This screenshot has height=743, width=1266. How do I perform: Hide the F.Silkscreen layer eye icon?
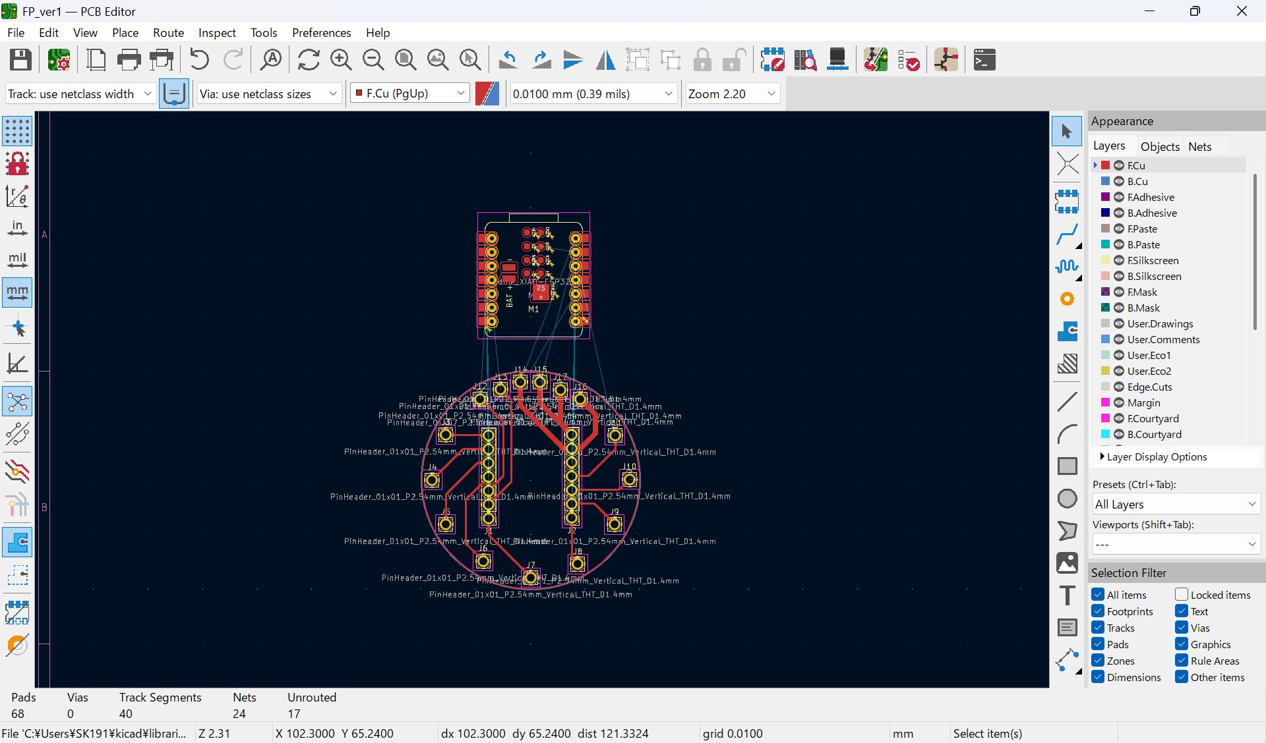tap(1119, 260)
